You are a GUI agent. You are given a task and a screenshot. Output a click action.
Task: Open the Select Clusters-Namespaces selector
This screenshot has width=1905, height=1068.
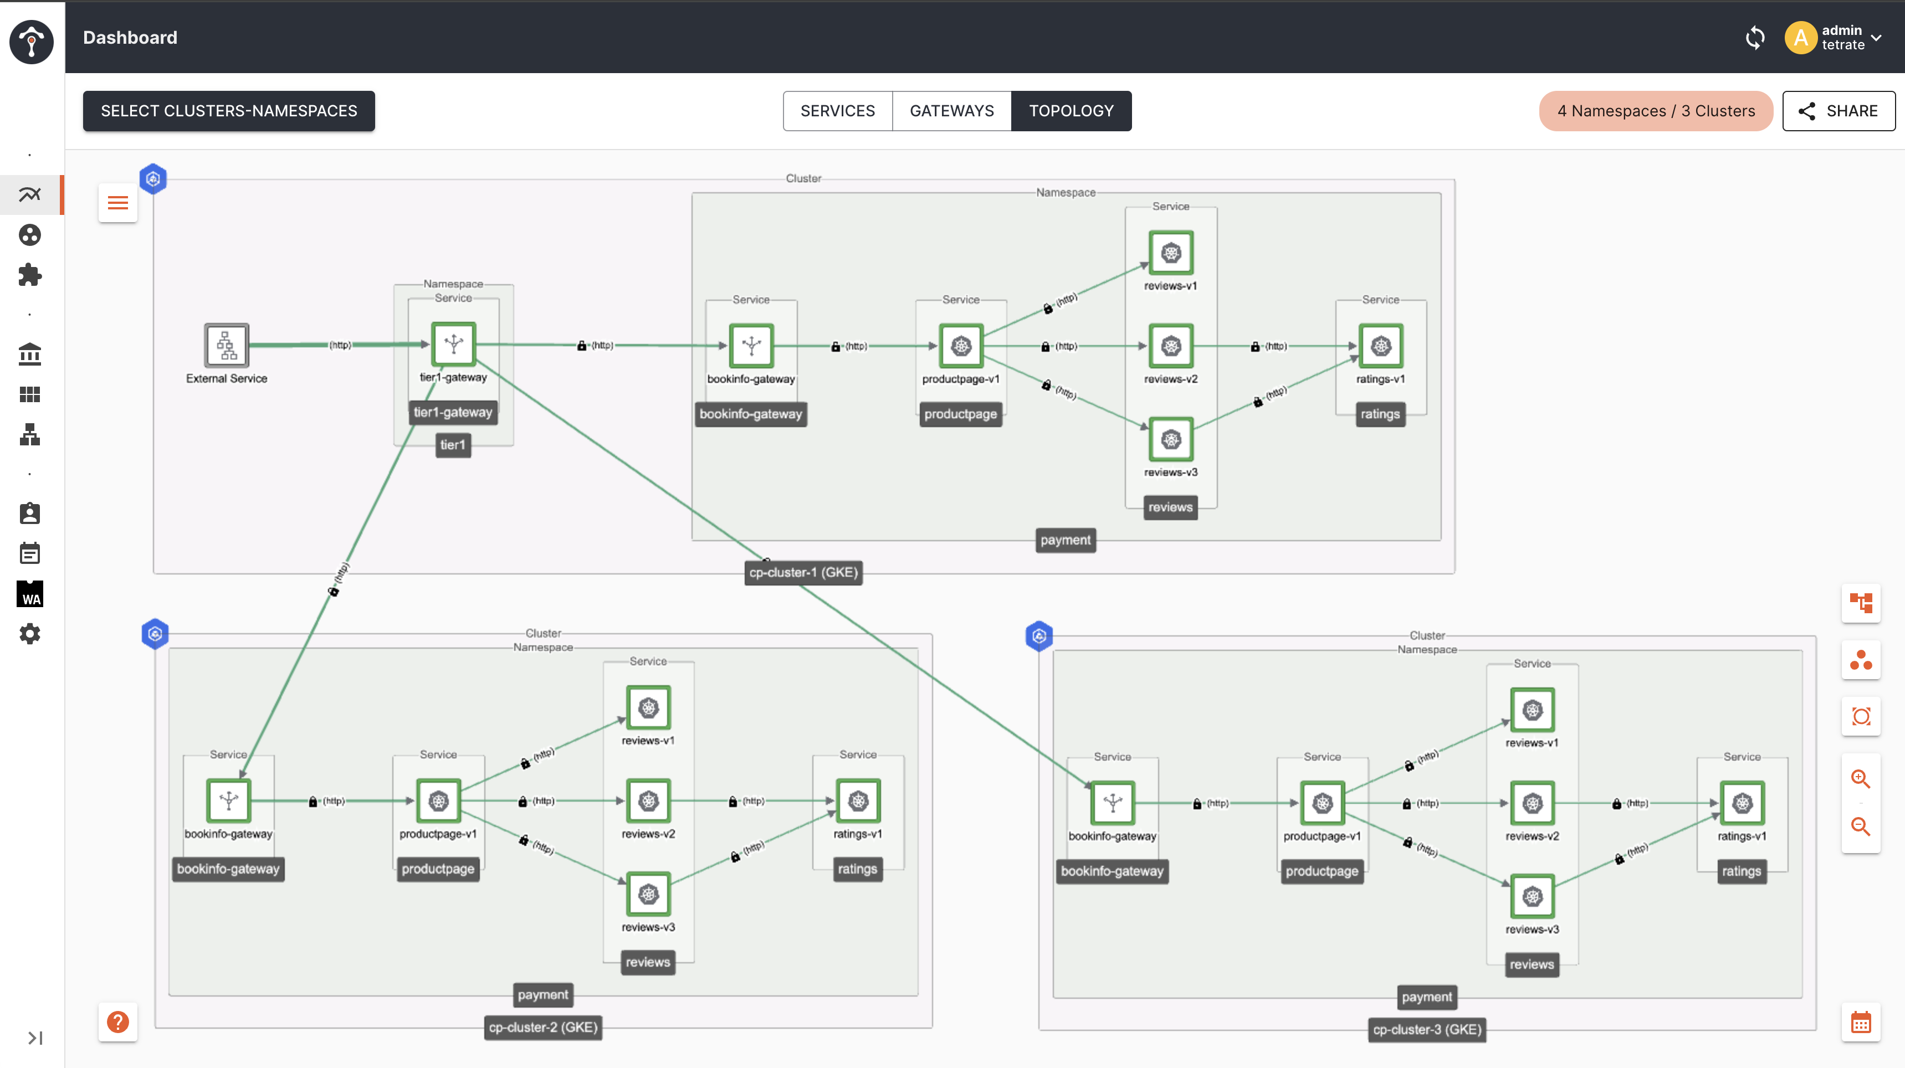click(x=228, y=111)
